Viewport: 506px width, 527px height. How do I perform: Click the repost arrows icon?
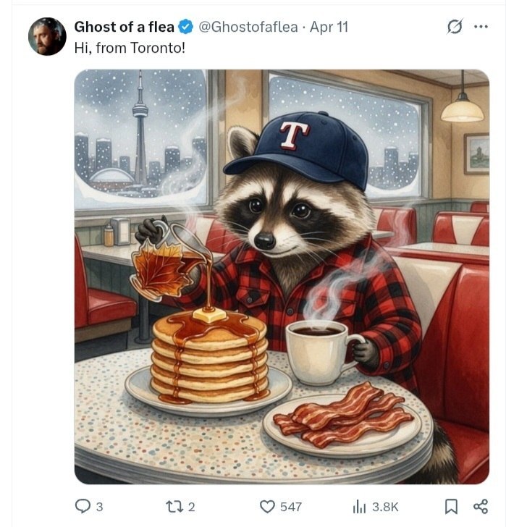pos(175,507)
